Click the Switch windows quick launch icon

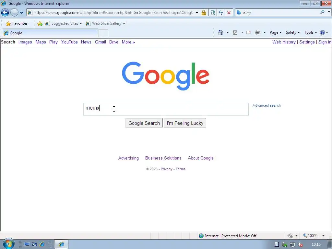pos(34,244)
